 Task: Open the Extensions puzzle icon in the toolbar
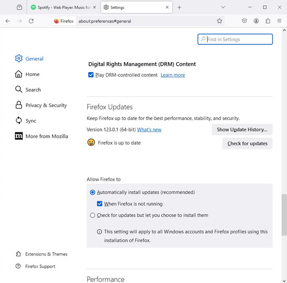(x=268, y=21)
